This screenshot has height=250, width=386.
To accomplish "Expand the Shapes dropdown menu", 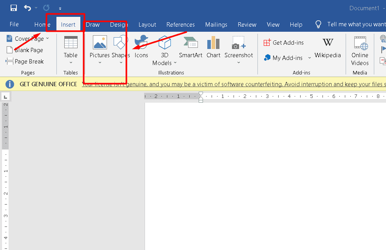I will click(x=121, y=63).
